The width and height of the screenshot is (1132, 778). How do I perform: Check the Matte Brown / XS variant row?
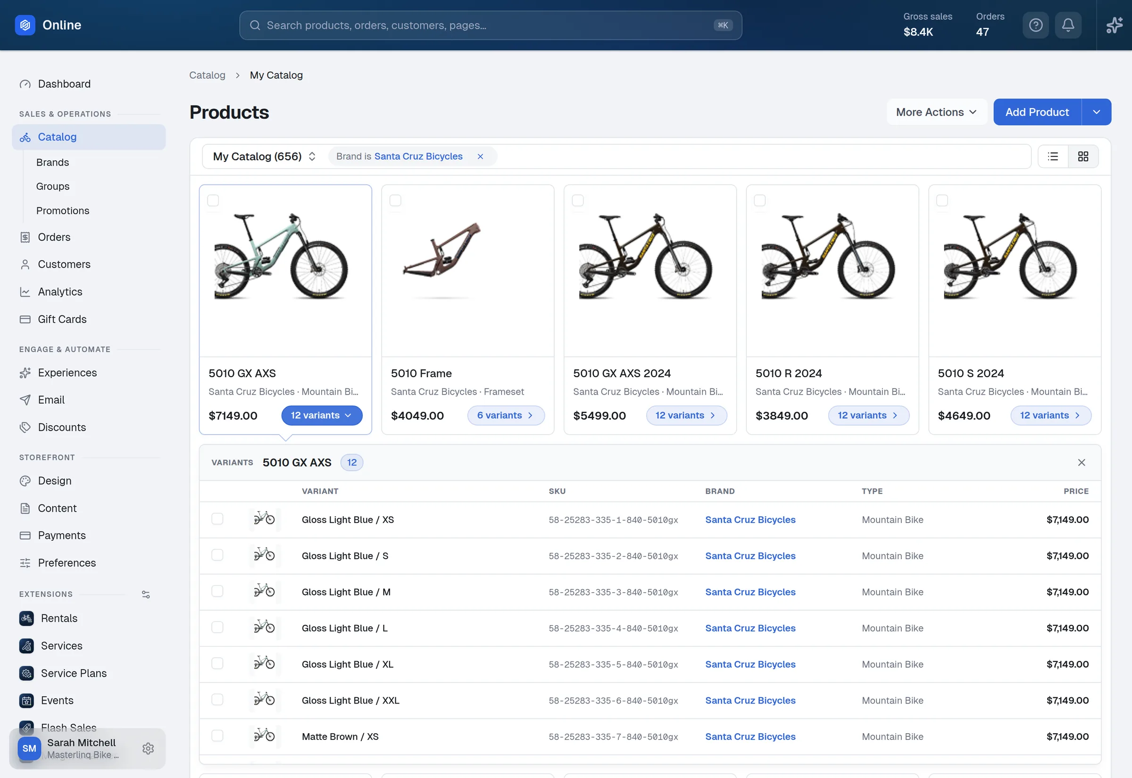[217, 736]
